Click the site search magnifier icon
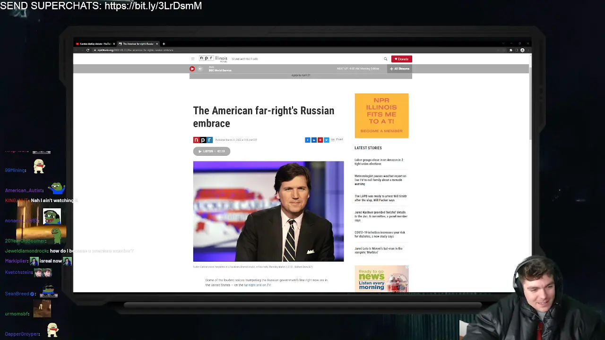Viewport: 605px width, 340px height. pyautogui.click(x=385, y=59)
